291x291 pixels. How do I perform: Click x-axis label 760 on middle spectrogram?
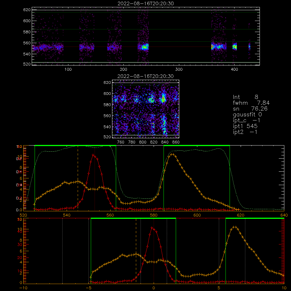(x=121, y=142)
